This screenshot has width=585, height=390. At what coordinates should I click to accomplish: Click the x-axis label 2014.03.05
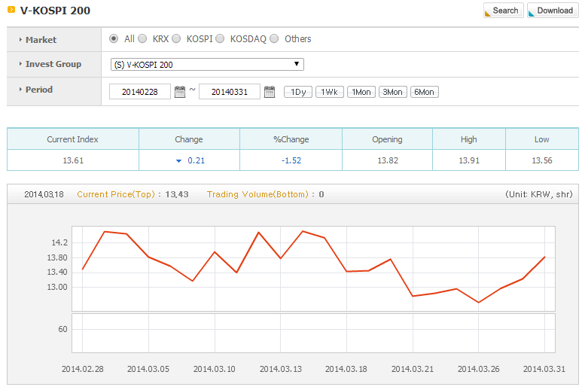[x=148, y=369]
